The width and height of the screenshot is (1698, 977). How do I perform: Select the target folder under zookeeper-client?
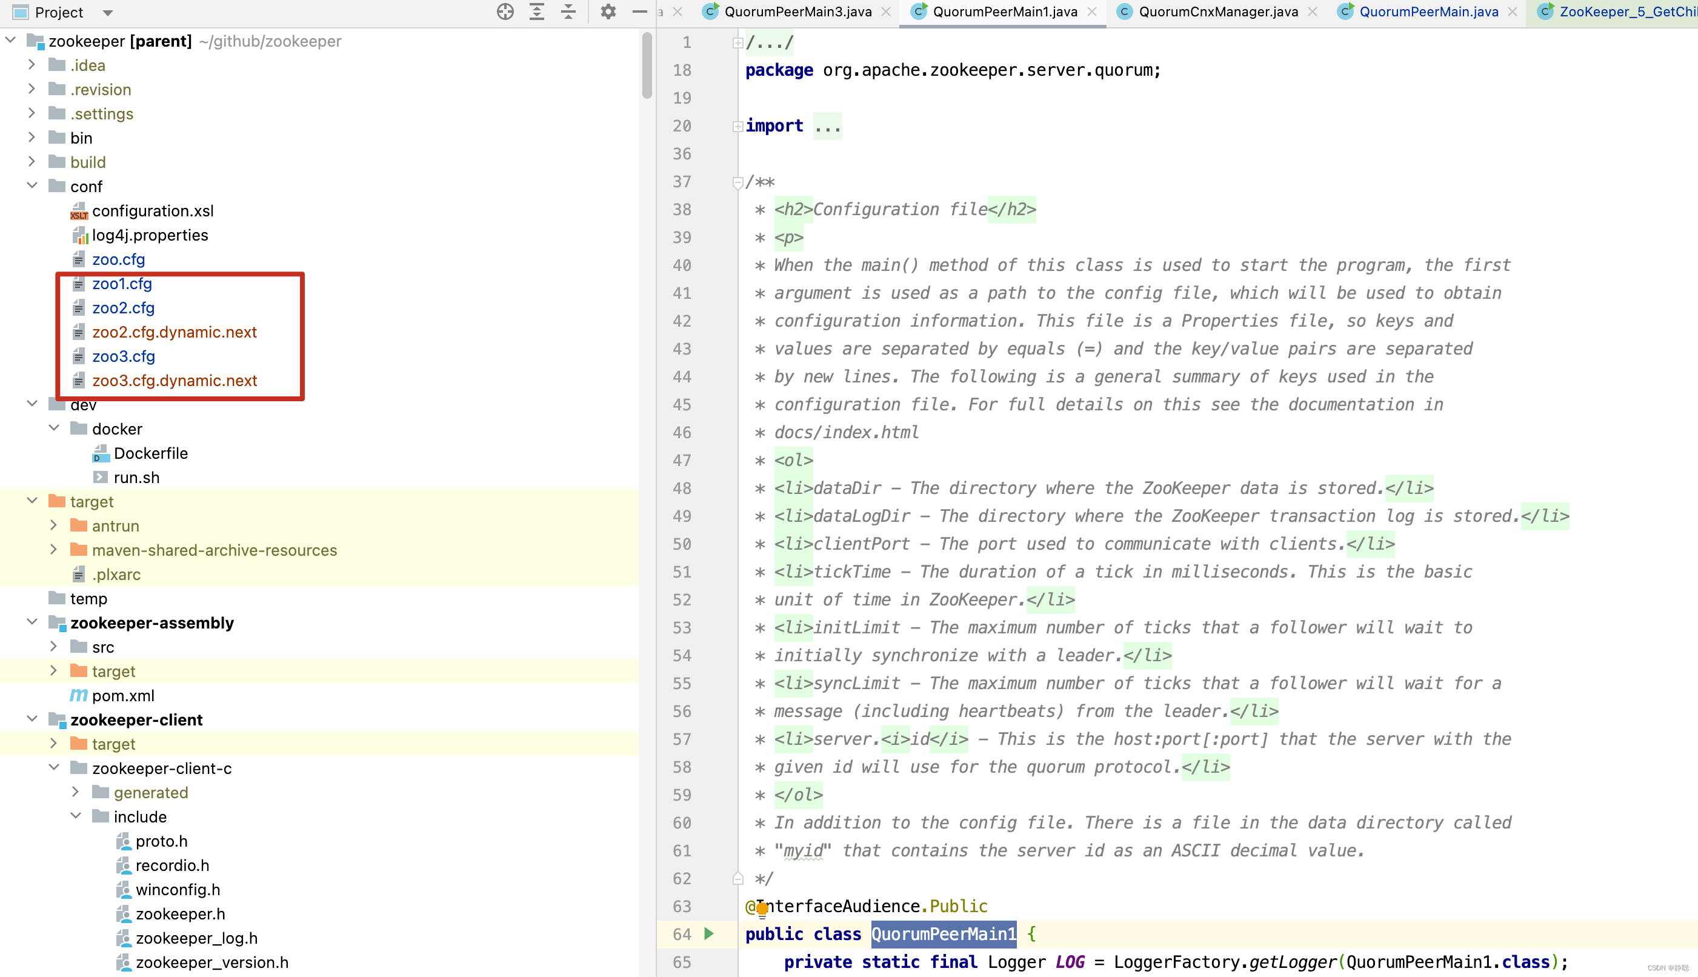tap(113, 744)
